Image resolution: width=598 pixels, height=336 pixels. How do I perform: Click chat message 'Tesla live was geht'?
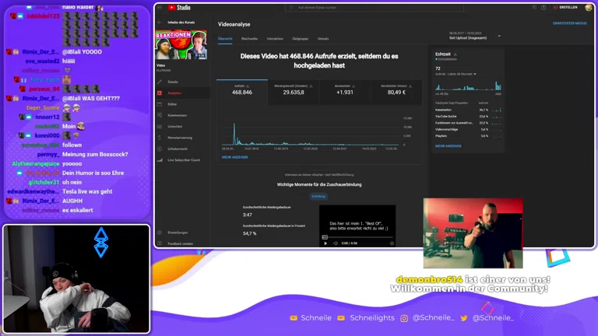click(87, 191)
